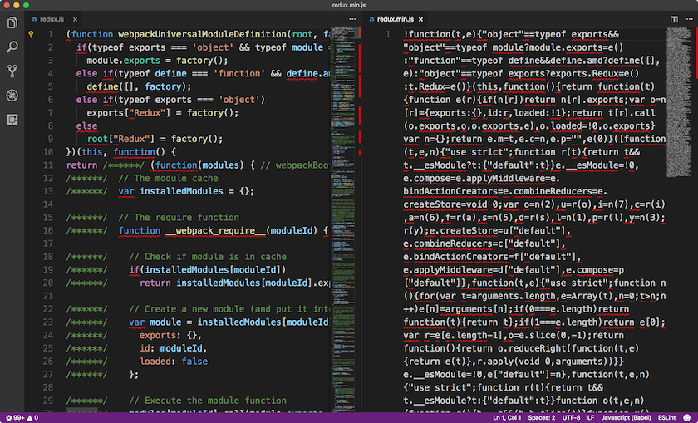This screenshot has width=698, height=423.
Task: Select language mode Javascript (Babel)
Action: (626, 418)
